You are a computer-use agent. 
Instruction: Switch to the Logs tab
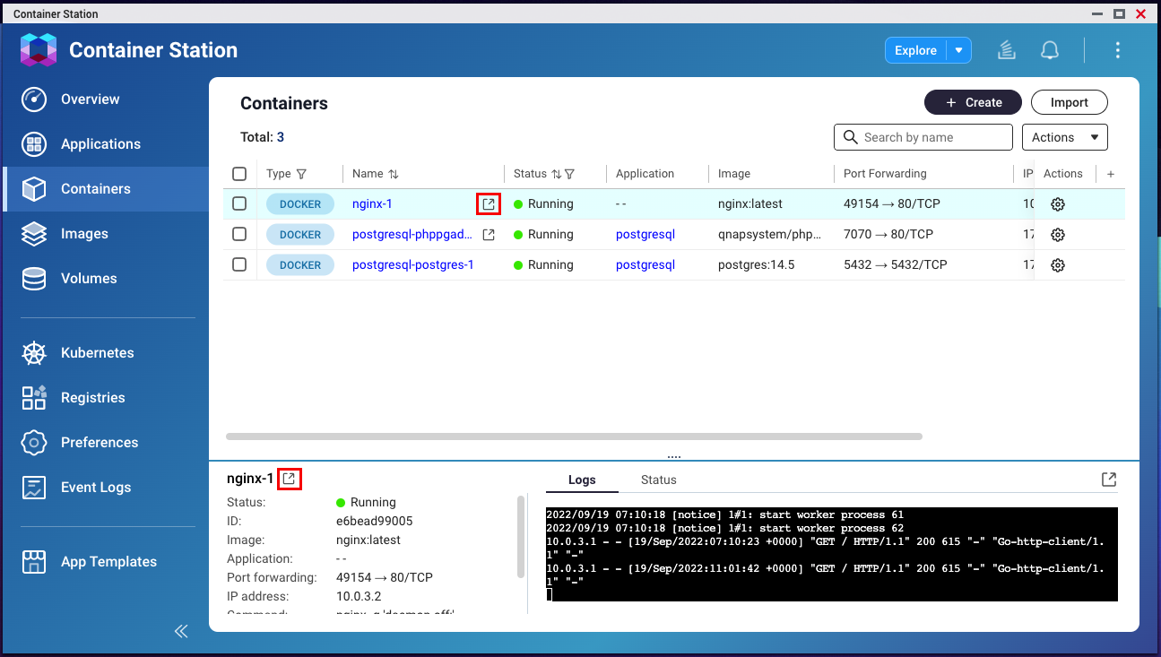point(582,480)
